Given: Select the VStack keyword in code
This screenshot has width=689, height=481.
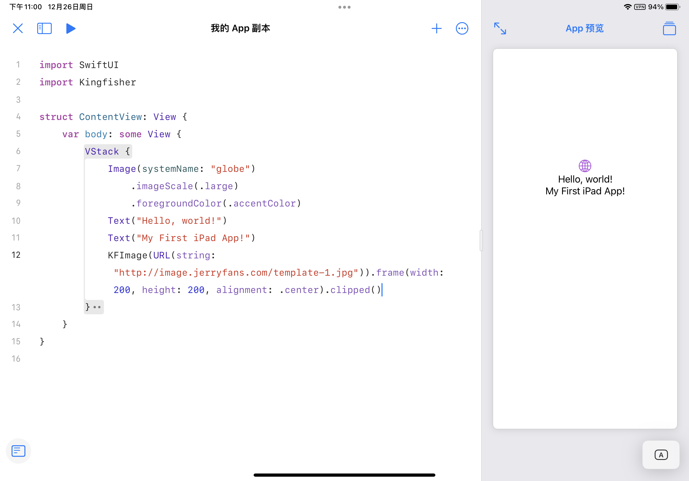Looking at the screenshot, I should 102,151.
